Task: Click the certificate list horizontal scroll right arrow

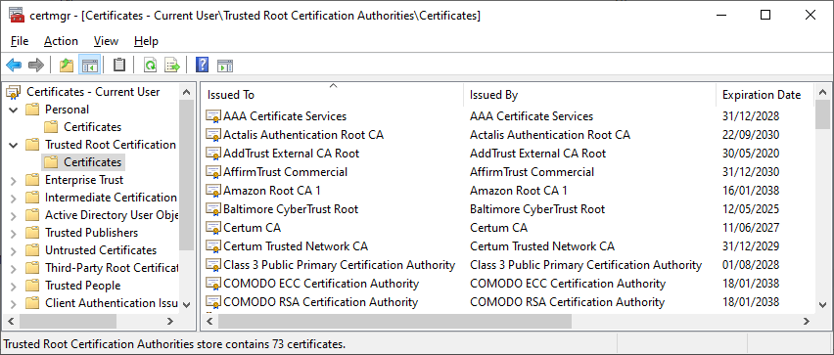Action: click(807, 321)
